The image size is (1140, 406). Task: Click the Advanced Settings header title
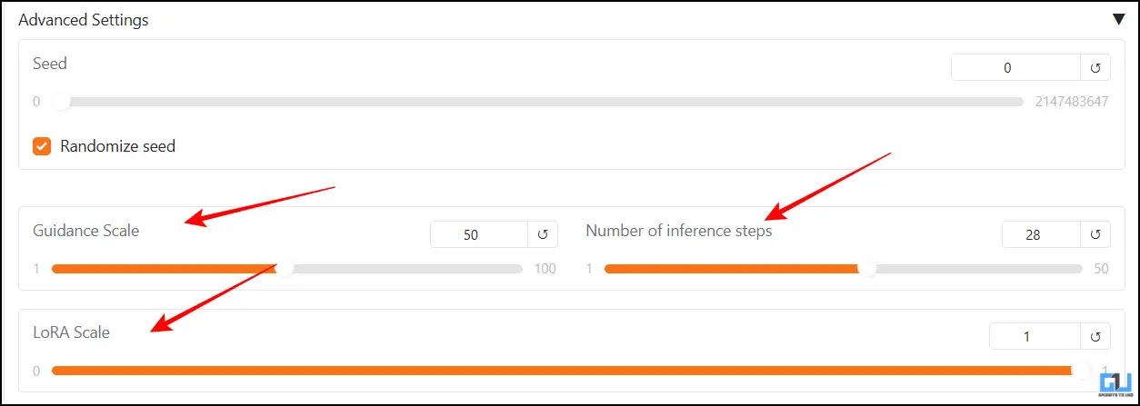click(84, 20)
